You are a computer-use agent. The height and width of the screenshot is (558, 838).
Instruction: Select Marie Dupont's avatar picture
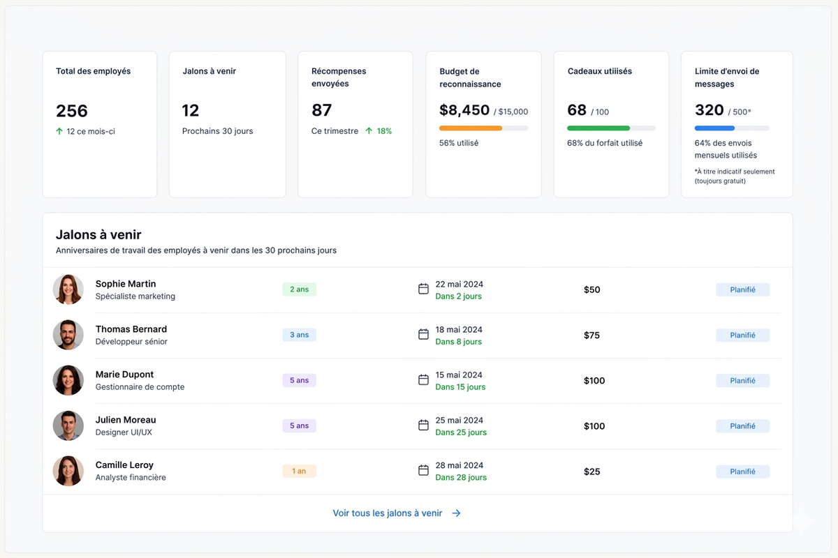[x=68, y=380]
